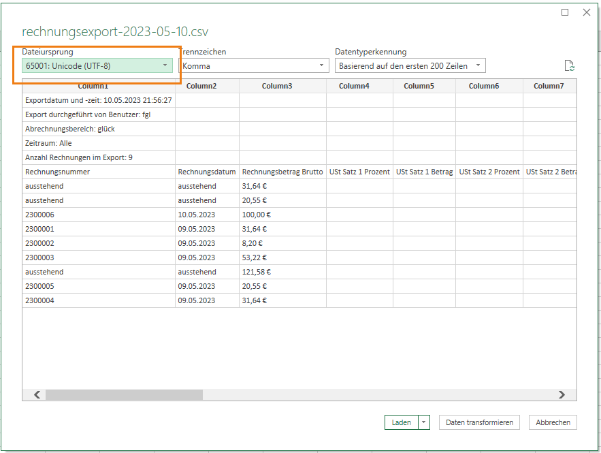
Task: Click the horizontal scrollbar thumb
Action: point(124,394)
